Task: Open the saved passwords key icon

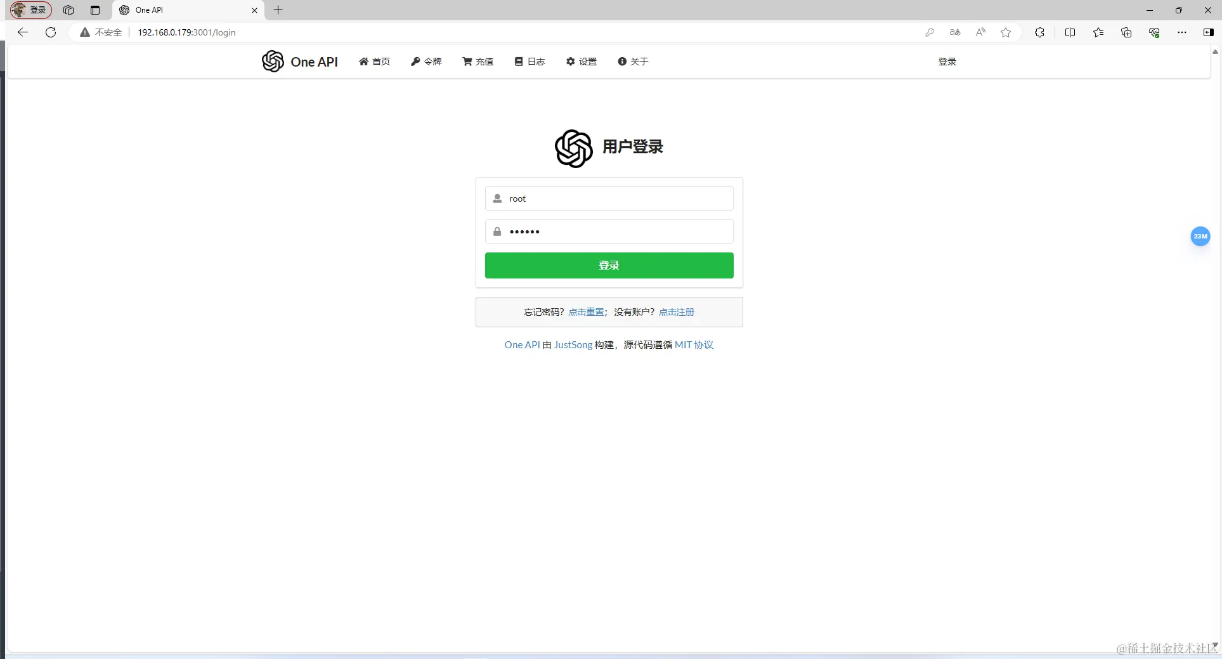Action: point(930,32)
